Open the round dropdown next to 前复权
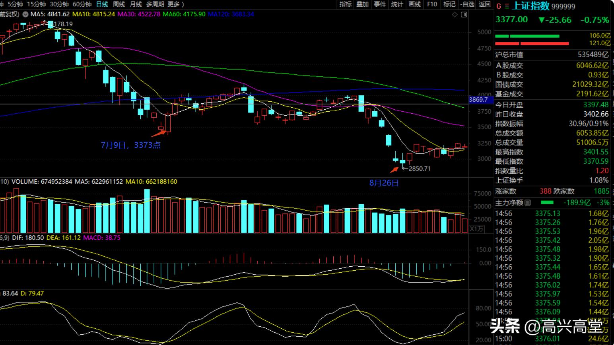 point(25,14)
